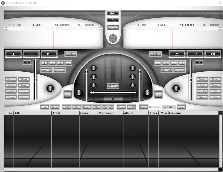The height and width of the screenshot is (172, 223).
Task: Enable the right deck Echo effect
Action: pos(215,91)
